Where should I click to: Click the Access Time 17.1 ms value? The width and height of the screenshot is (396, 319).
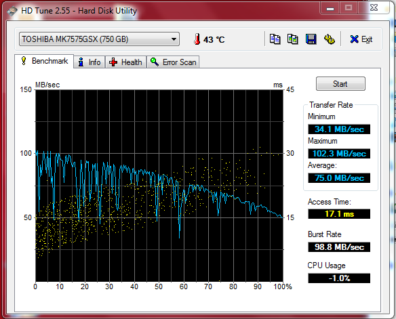(x=339, y=214)
